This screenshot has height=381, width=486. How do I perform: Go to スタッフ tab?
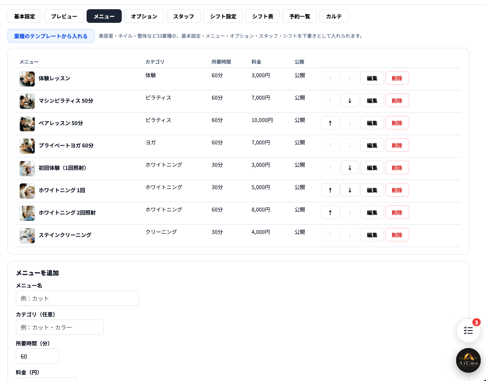click(x=184, y=16)
